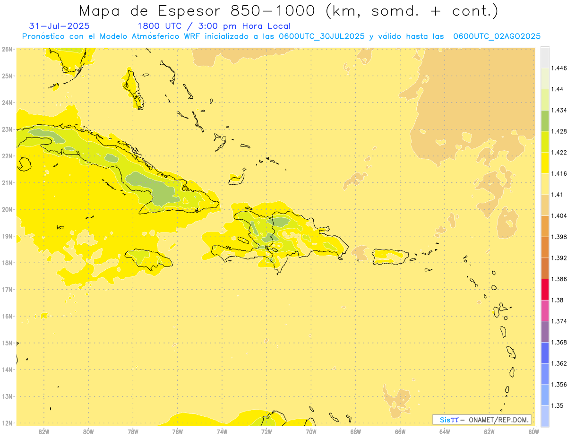Click the 14N latitude label
This screenshot has height=438, width=567.
coord(7,369)
